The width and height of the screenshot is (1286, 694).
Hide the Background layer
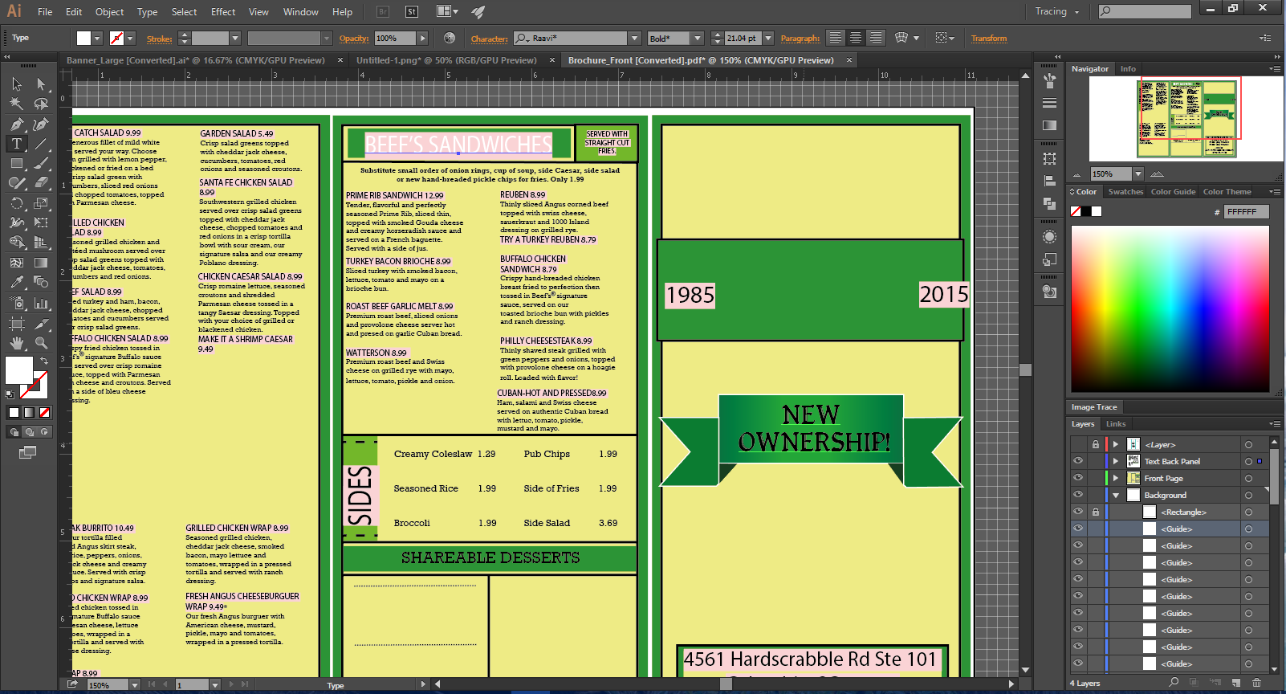pos(1078,495)
